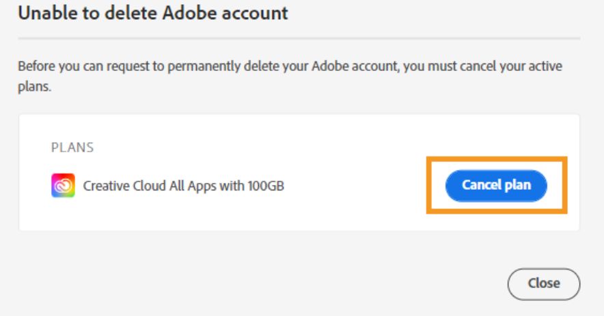Image resolution: width=604 pixels, height=316 pixels.
Task: Click the word 'plans.' ending the description
Action: [34, 87]
